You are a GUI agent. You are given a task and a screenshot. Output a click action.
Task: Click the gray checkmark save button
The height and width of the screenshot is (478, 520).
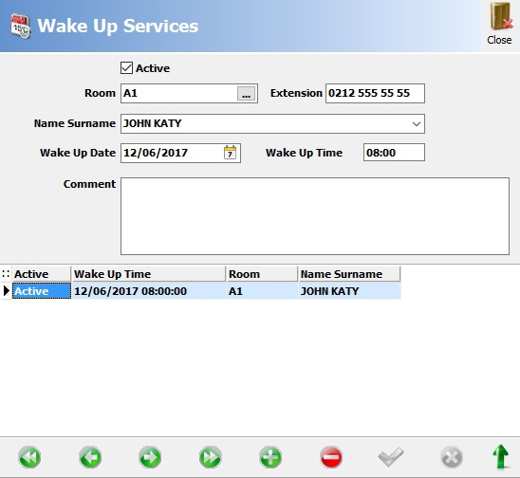click(391, 457)
